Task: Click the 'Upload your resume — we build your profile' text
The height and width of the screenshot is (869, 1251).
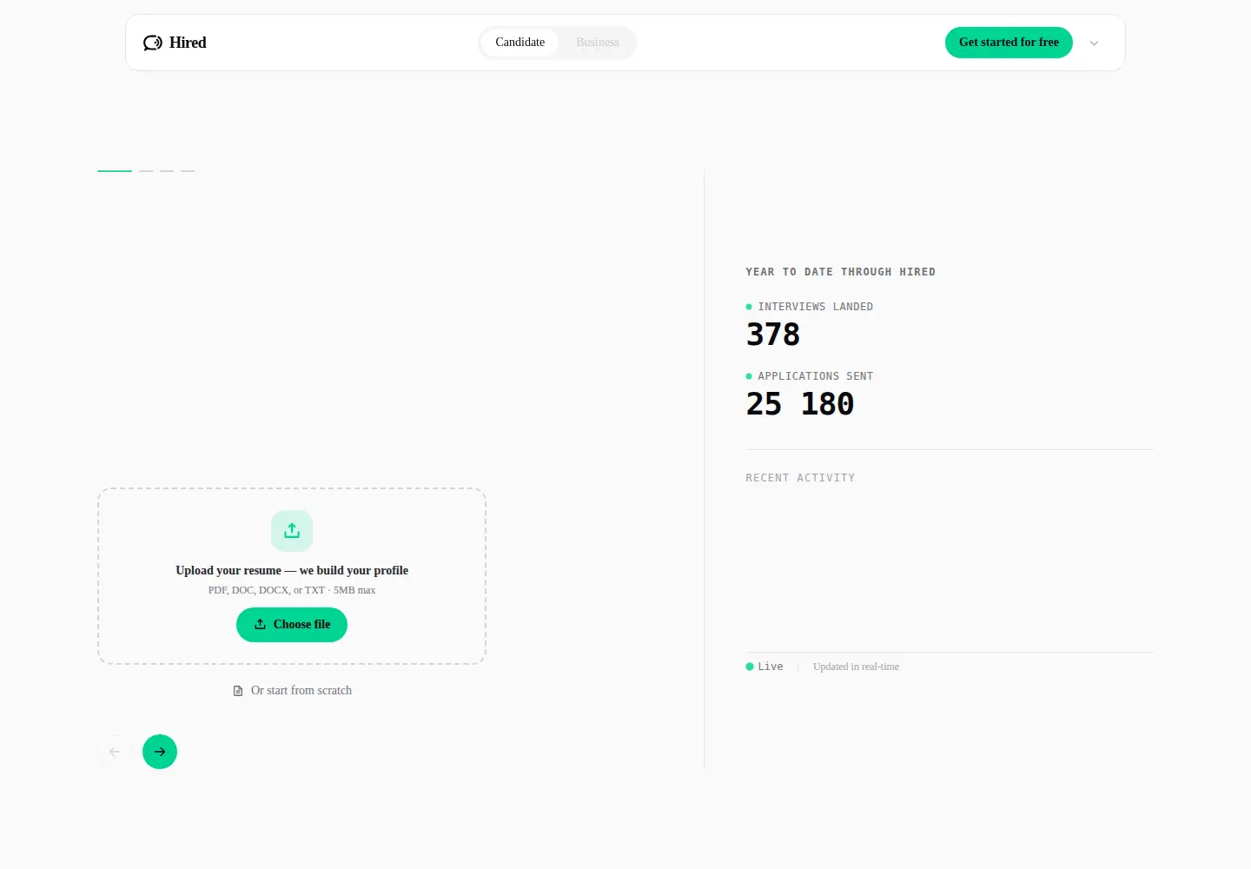Action: pyautogui.click(x=292, y=571)
